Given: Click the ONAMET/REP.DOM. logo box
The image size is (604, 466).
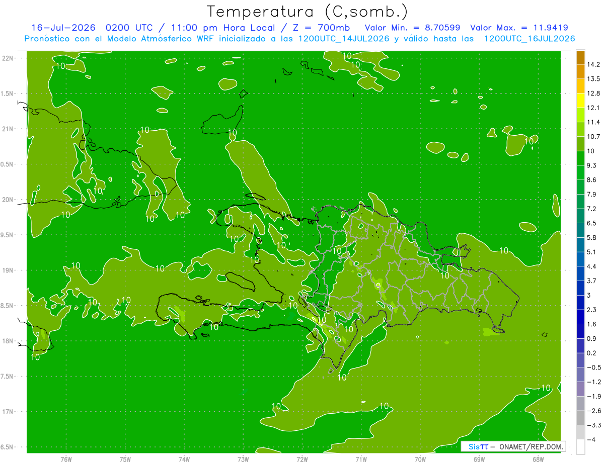Looking at the screenshot, I should 513,446.
